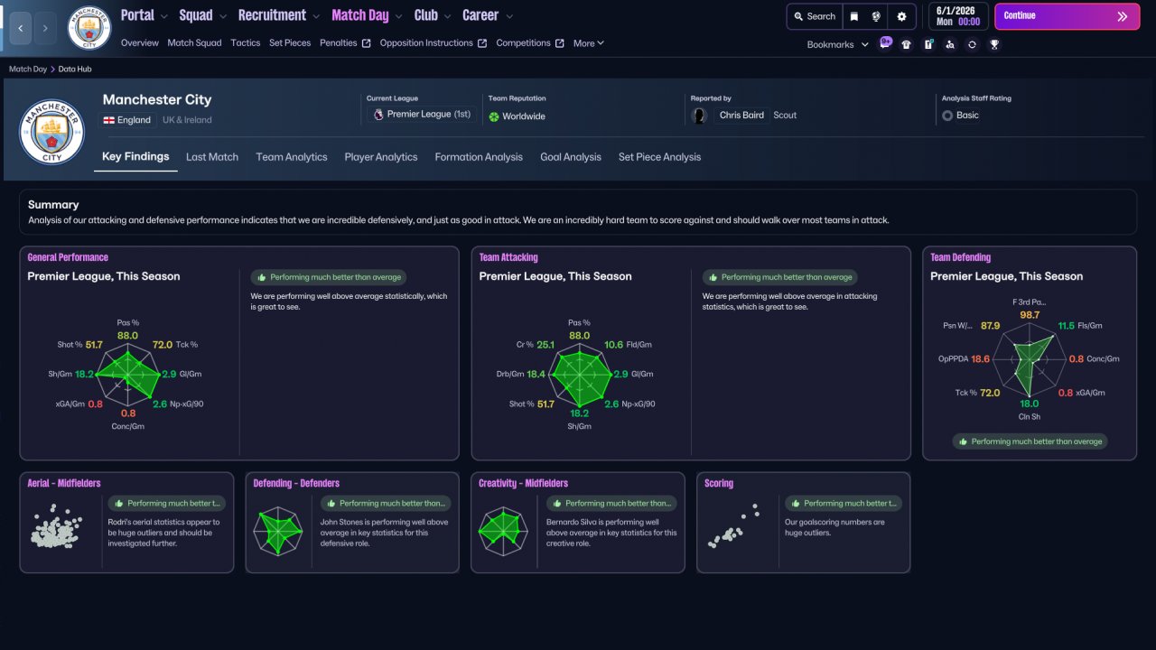Go forward with the right arrow button
The height and width of the screenshot is (650, 1156).
45,28
